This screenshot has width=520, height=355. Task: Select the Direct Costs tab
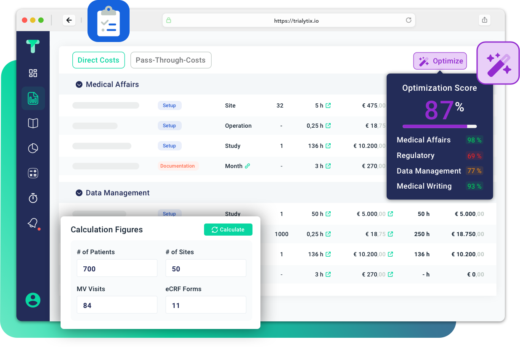(98, 60)
